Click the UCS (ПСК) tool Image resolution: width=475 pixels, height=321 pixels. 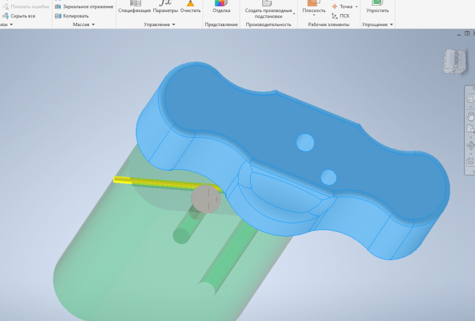click(x=341, y=16)
